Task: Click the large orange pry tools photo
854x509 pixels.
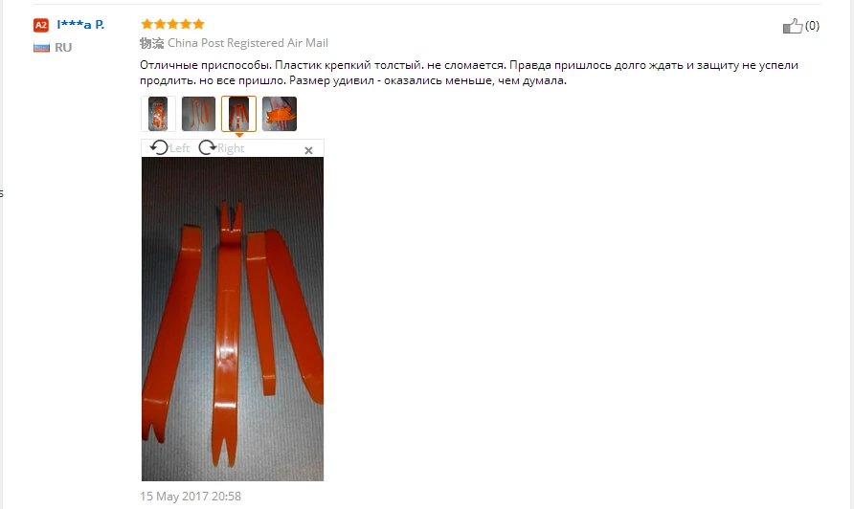Action: (x=233, y=319)
